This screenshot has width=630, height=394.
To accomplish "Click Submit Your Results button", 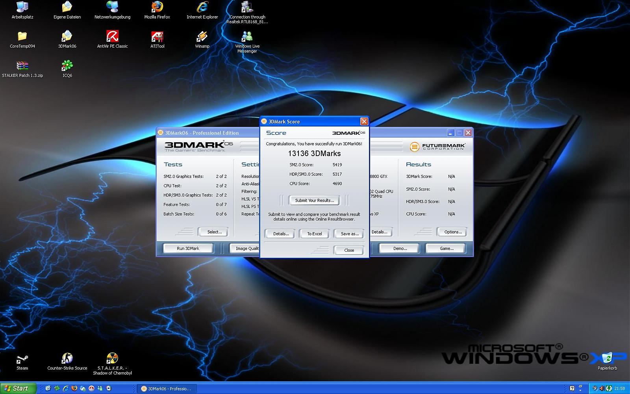I will (x=314, y=200).
